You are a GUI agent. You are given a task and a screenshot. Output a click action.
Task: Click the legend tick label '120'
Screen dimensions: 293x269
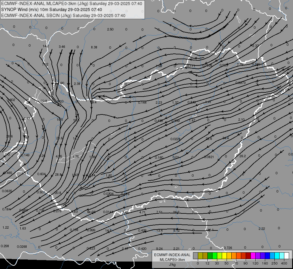(x=256, y=263)
